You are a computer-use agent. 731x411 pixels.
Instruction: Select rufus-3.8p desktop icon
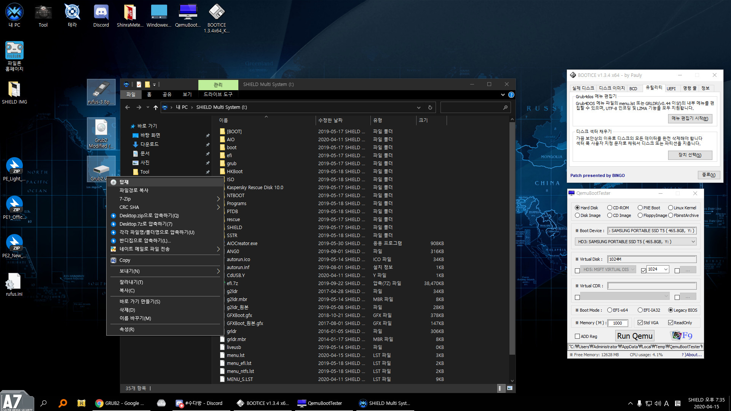click(x=101, y=92)
